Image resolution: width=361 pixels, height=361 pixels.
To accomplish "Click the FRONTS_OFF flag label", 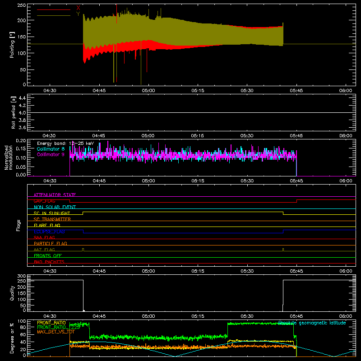I will [48, 255].
